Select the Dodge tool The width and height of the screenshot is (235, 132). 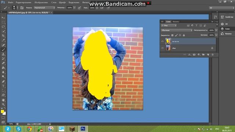[x=3, y=77]
